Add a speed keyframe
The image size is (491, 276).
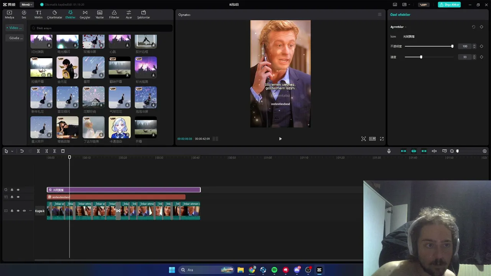481,57
